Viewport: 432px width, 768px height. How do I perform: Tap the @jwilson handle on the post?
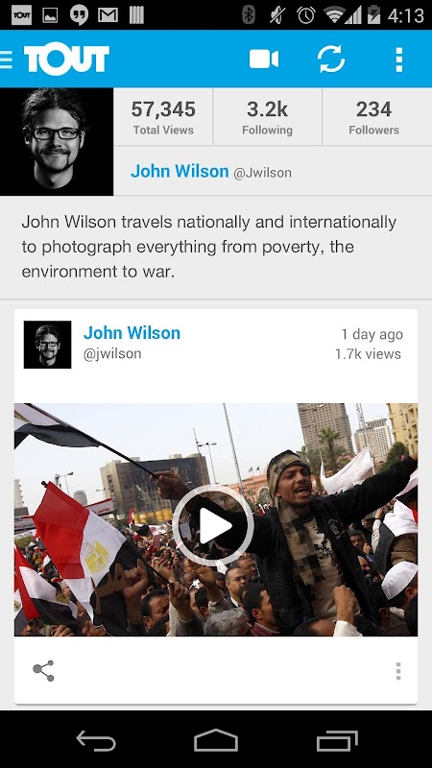112,353
